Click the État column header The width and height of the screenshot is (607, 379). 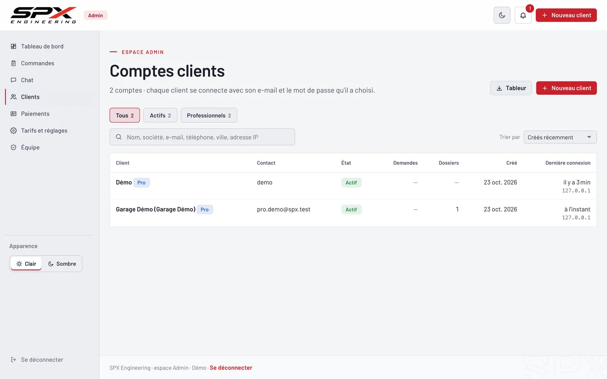[346, 163]
